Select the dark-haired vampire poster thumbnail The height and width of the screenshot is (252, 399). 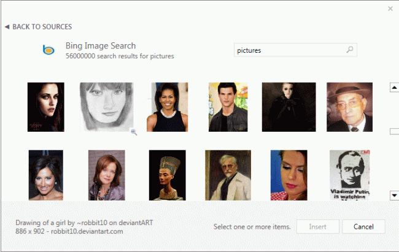45,107
